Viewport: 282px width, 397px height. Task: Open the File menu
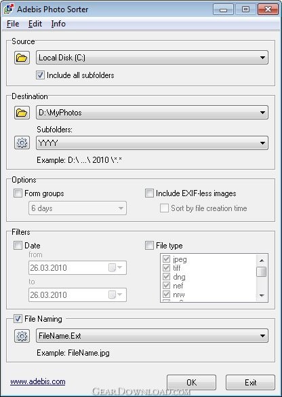[13, 24]
